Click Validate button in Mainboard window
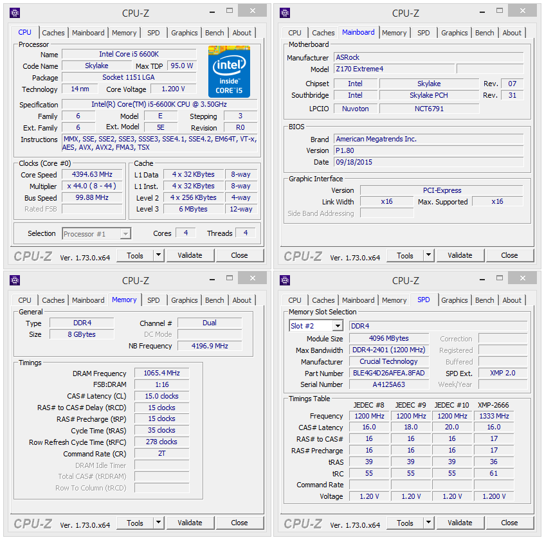This screenshot has width=544, height=540. click(460, 256)
